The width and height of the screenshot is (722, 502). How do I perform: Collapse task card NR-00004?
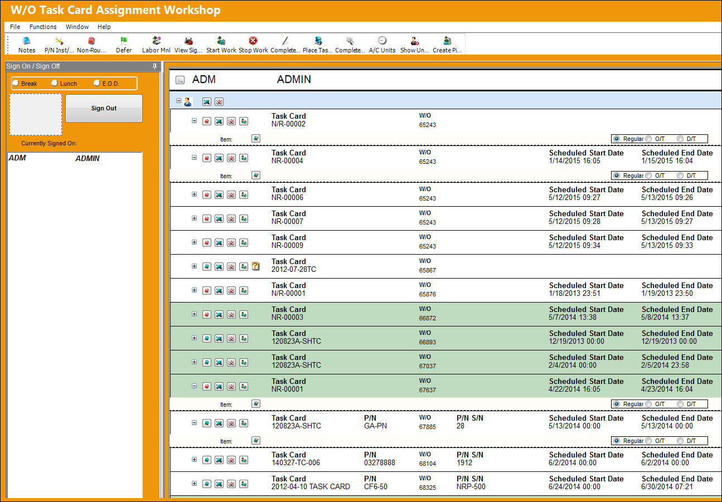click(195, 157)
